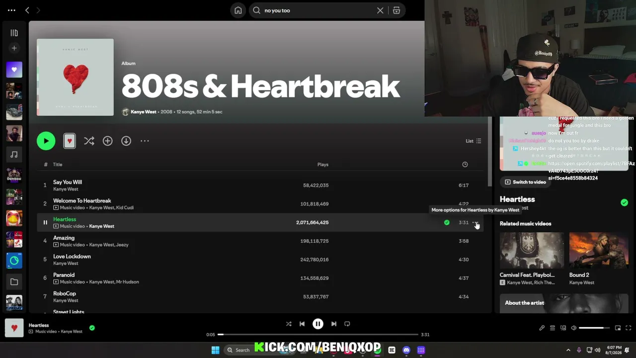Select the track Love Lockdown
The height and width of the screenshot is (358, 636).
tap(260, 260)
